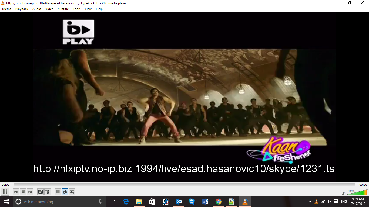The image size is (369, 207).
Task: Close the VLC media player window
Action: (363, 3)
